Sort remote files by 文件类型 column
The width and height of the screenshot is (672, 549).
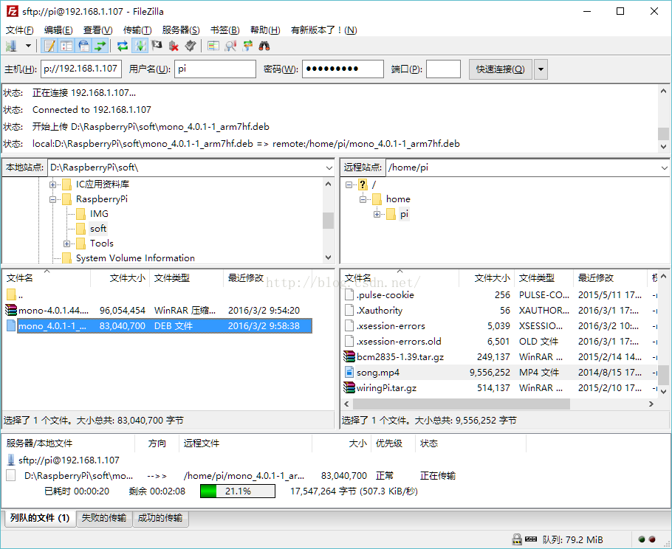[x=544, y=278]
